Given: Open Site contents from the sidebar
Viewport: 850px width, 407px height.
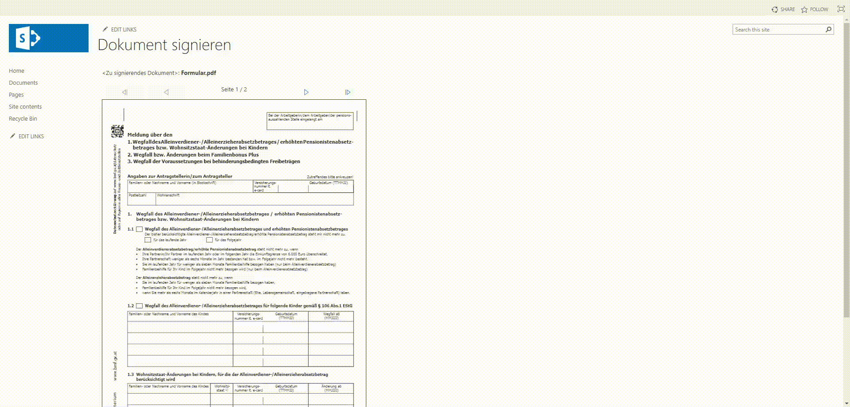Looking at the screenshot, I should (x=25, y=106).
